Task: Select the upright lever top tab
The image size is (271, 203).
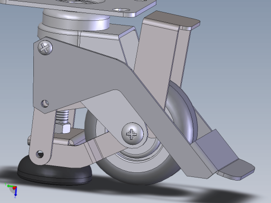Action: coord(172,19)
